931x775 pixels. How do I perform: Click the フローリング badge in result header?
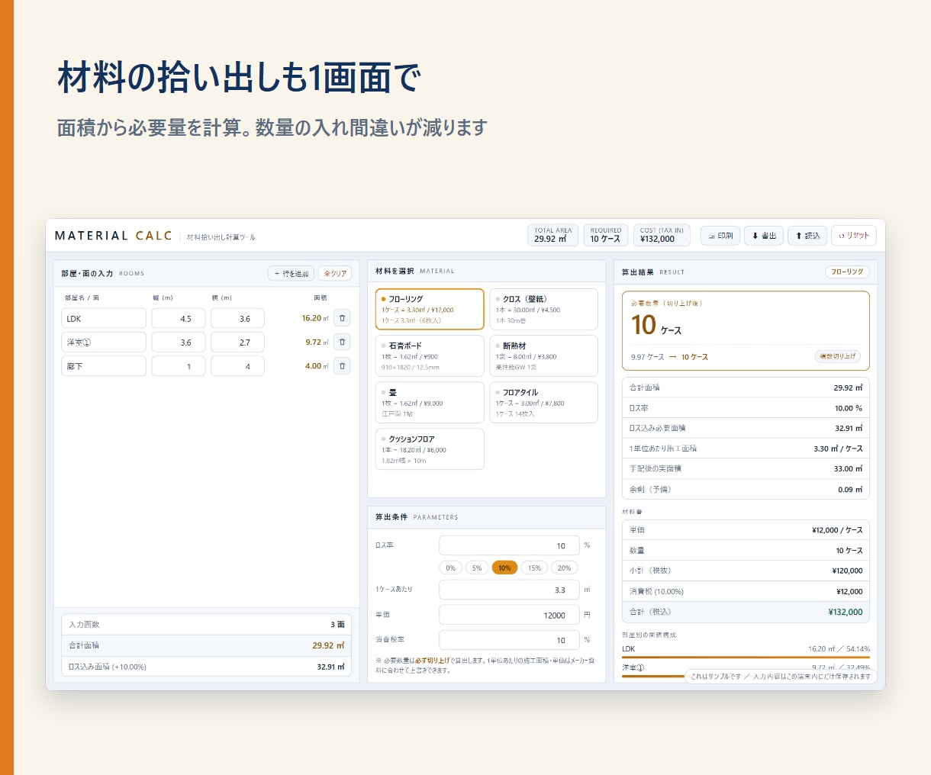pos(847,272)
